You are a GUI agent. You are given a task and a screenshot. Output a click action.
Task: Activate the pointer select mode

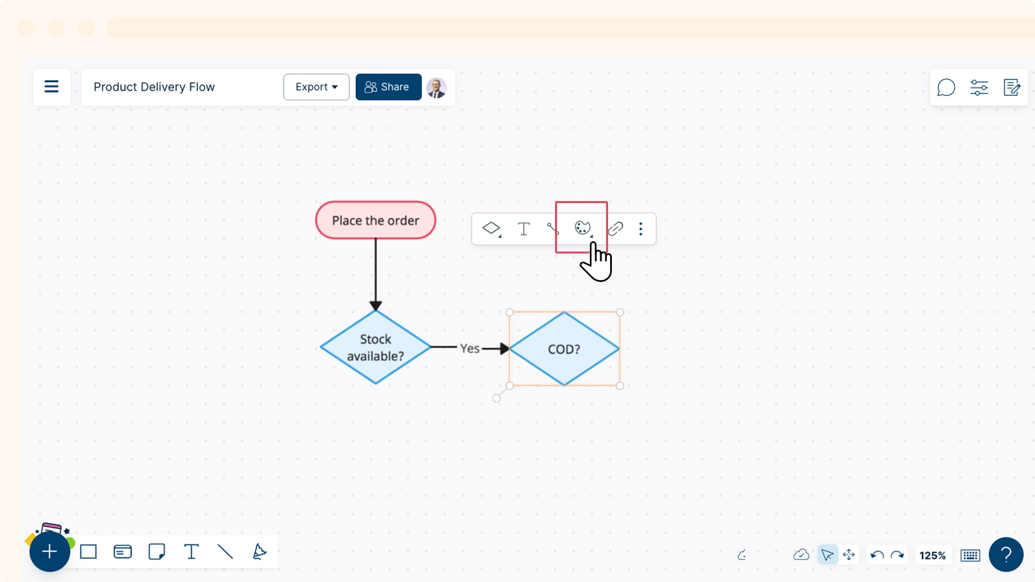827,555
